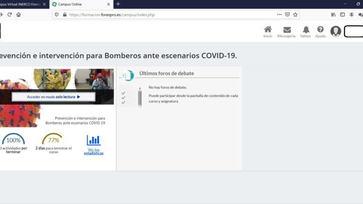Switch to Campus Virtual INERCO tab

coord(20,4)
